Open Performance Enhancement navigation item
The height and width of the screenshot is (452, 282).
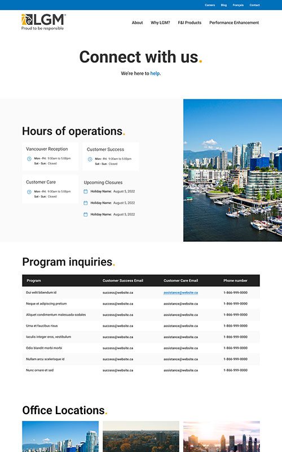(234, 23)
